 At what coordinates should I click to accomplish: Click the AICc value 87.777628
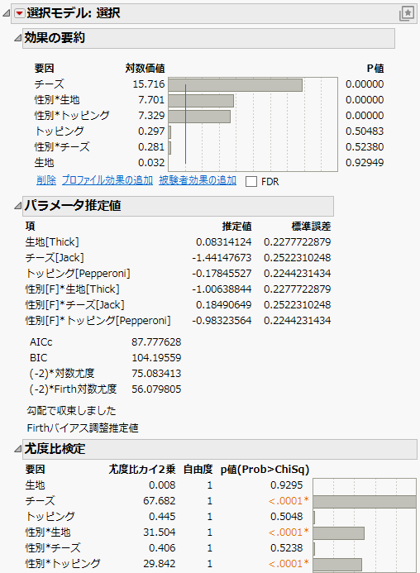pyautogui.click(x=156, y=342)
